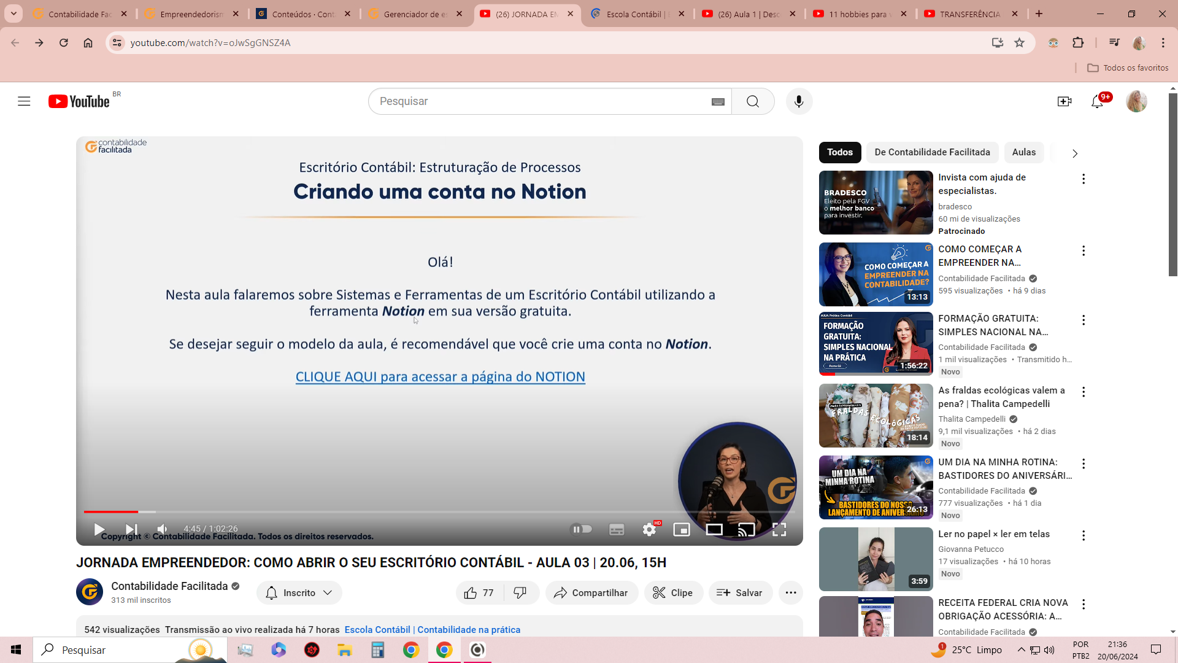Open the Bradesco sponsored video thumbnail
Image resolution: width=1178 pixels, height=663 pixels.
click(x=876, y=203)
